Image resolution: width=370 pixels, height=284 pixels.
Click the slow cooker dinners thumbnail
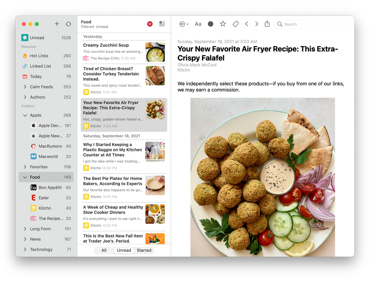[155, 214]
